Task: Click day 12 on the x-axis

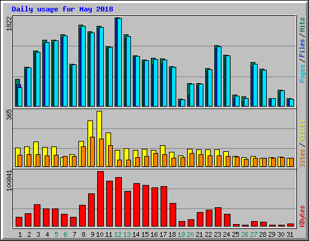Action: 118,234
